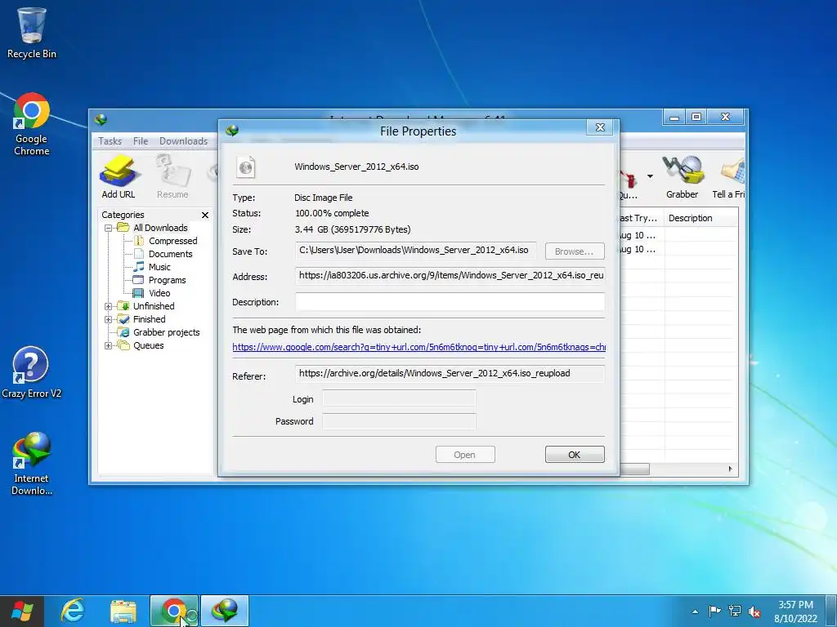Open the File menu
The image size is (837, 627).
click(x=141, y=140)
